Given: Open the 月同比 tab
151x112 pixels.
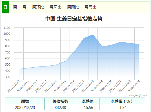Looking at the screenshot, I should [90, 7].
